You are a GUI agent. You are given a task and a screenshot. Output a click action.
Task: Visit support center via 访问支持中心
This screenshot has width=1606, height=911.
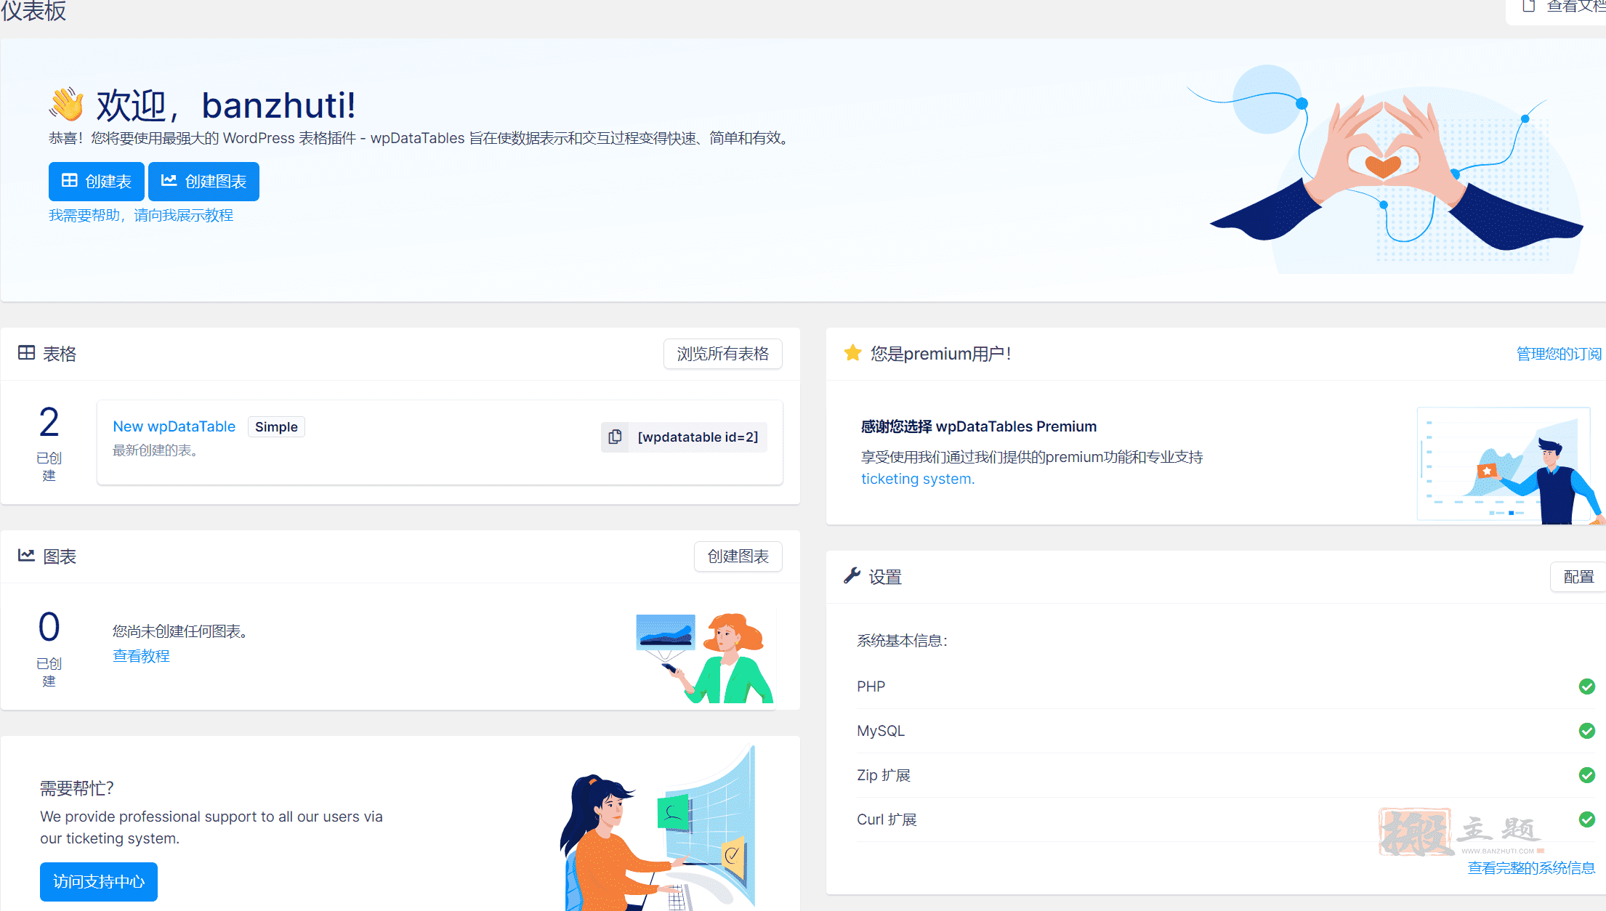point(99,882)
